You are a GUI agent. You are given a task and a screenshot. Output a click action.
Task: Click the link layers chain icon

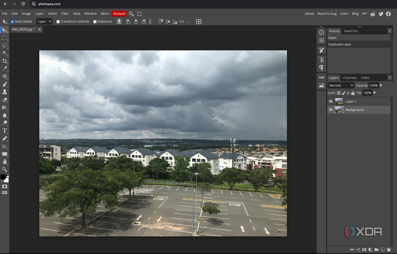352,250
